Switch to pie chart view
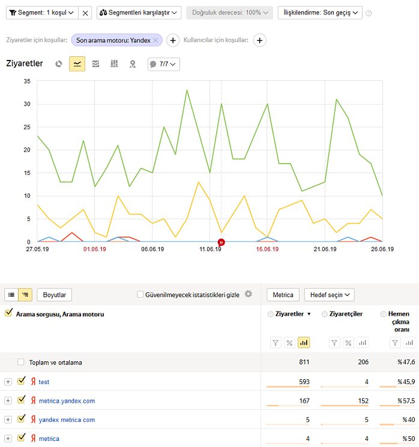 click(x=59, y=64)
